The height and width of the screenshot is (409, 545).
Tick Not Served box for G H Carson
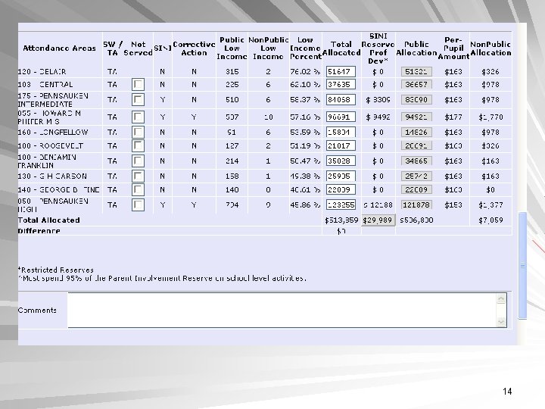click(138, 176)
